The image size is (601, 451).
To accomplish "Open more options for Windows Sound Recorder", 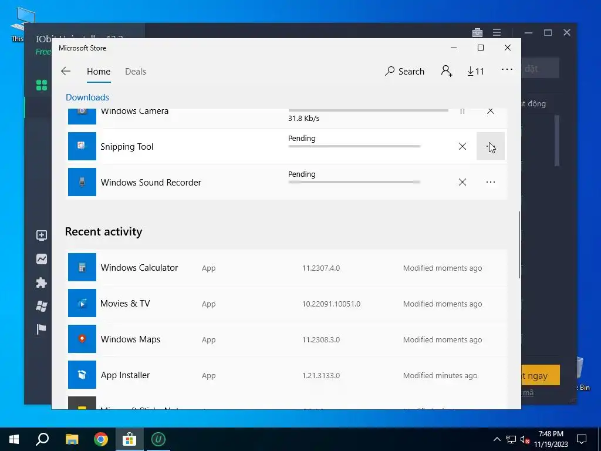I will click(491, 182).
